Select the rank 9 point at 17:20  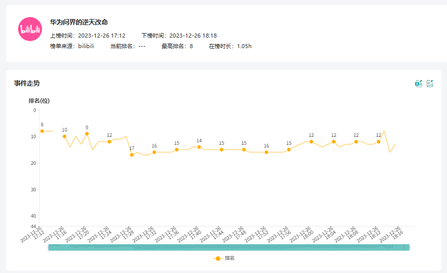click(87, 134)
